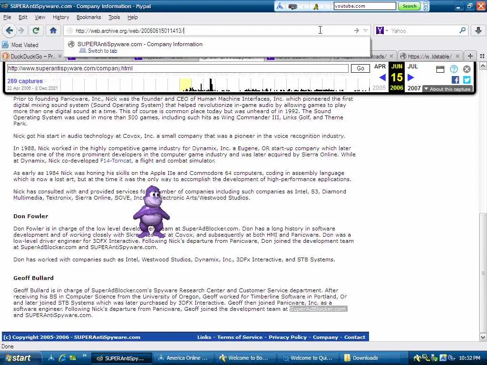Image resolution: width=487 pixels, height=365 pixels.
Task: Click the Go arrow in the address bar
Action: click(356, 30)
